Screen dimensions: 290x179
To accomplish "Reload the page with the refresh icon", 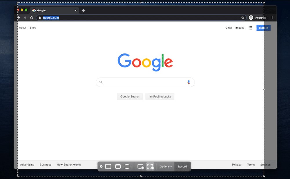I will click(32, 18).
